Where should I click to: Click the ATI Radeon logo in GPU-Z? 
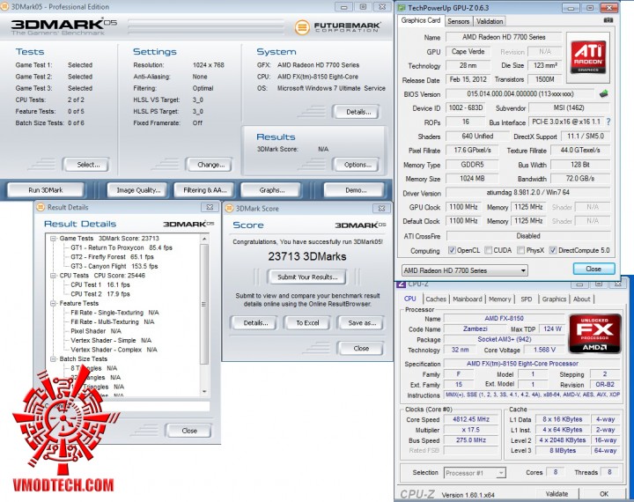588,57
